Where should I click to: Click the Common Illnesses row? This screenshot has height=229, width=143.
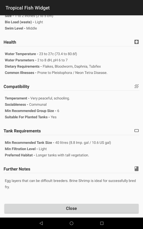coord(56,73)
